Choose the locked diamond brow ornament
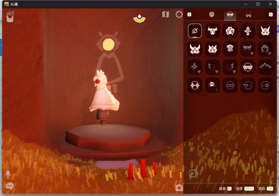 (x=195, y=67)
